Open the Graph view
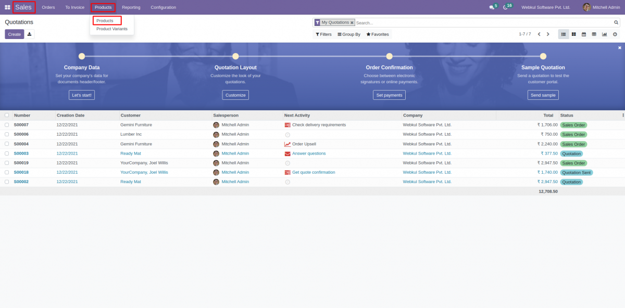 (604, 34)
